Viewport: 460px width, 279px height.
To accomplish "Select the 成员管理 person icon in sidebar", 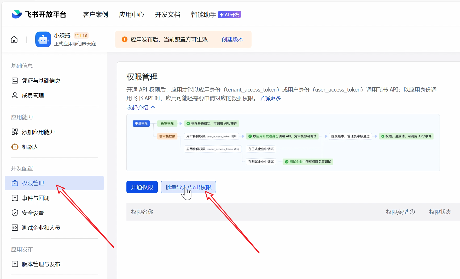I will click(15, 95).
